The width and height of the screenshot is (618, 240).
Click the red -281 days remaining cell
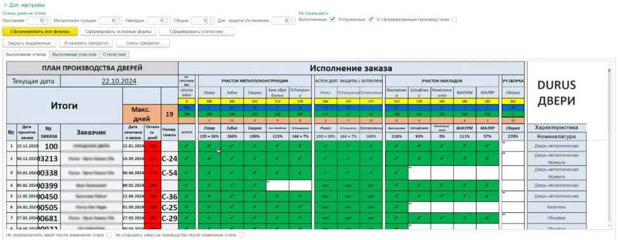152,146
